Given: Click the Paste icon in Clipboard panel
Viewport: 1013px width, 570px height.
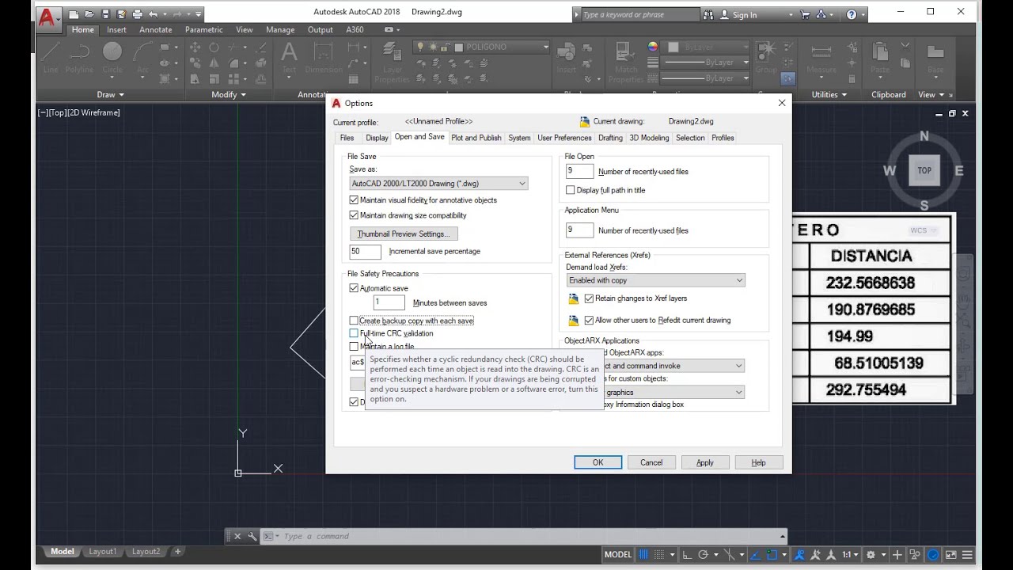Looking at the screenshot, I should point(880,57).
